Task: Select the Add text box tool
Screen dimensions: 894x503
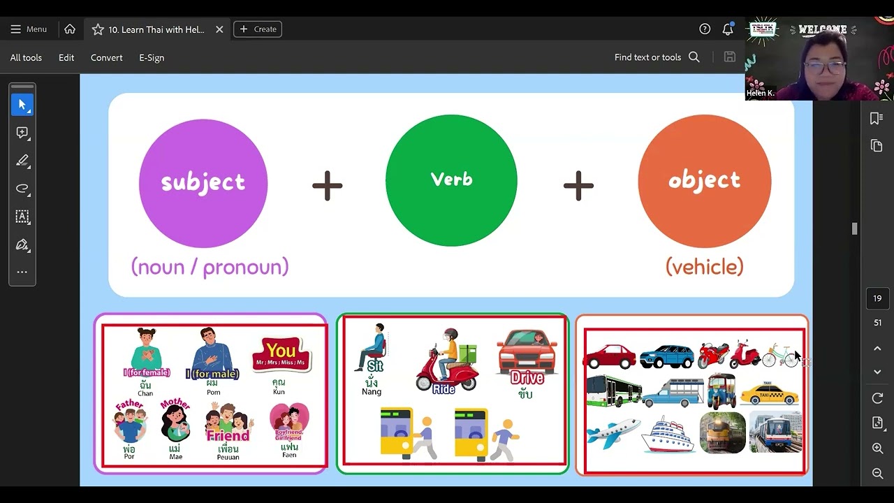Action: (22, 217)
